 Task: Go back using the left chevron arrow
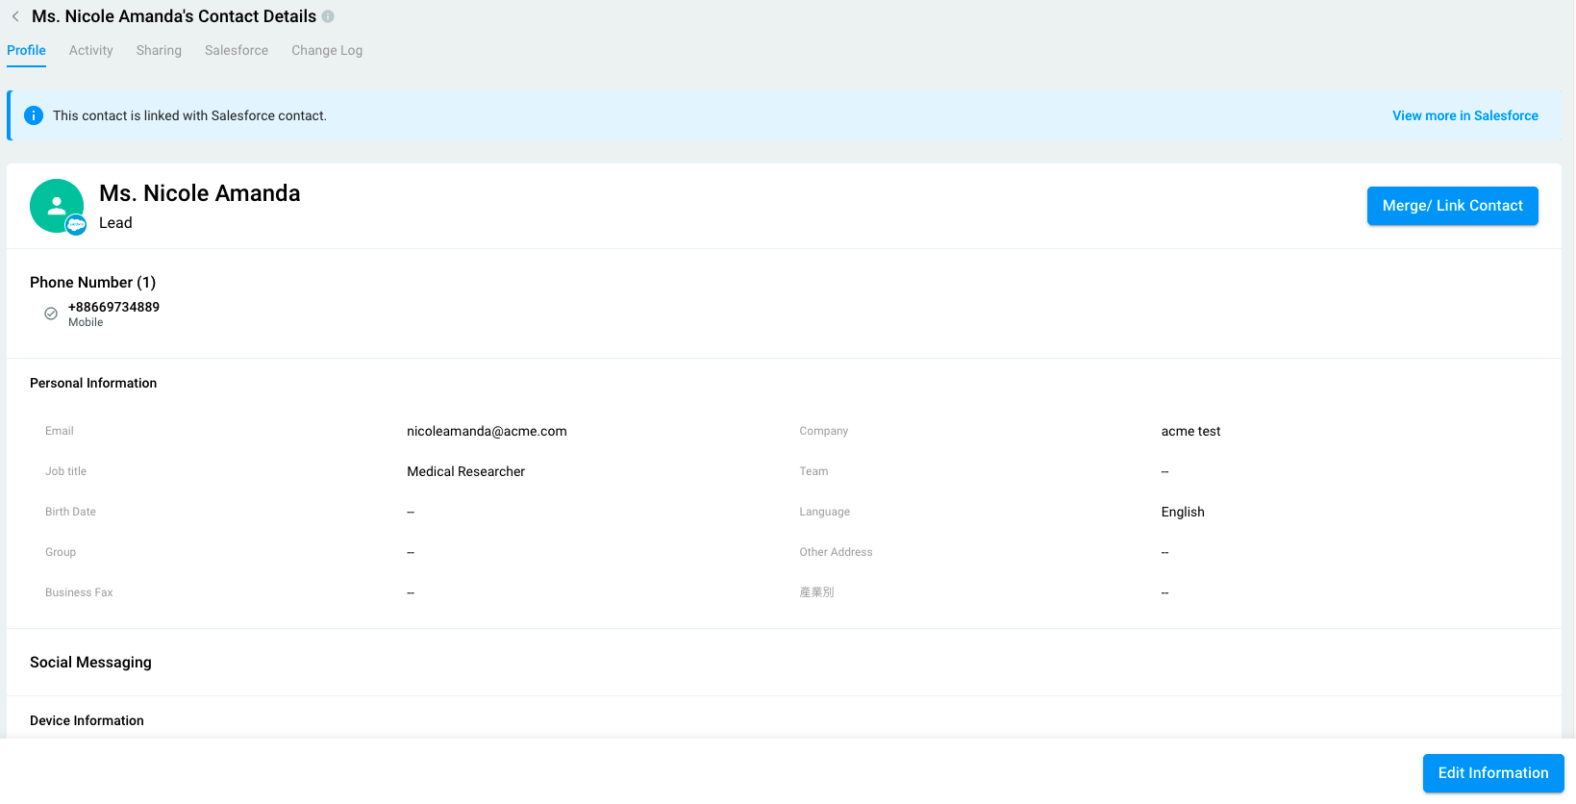click(x=15, y=16)
